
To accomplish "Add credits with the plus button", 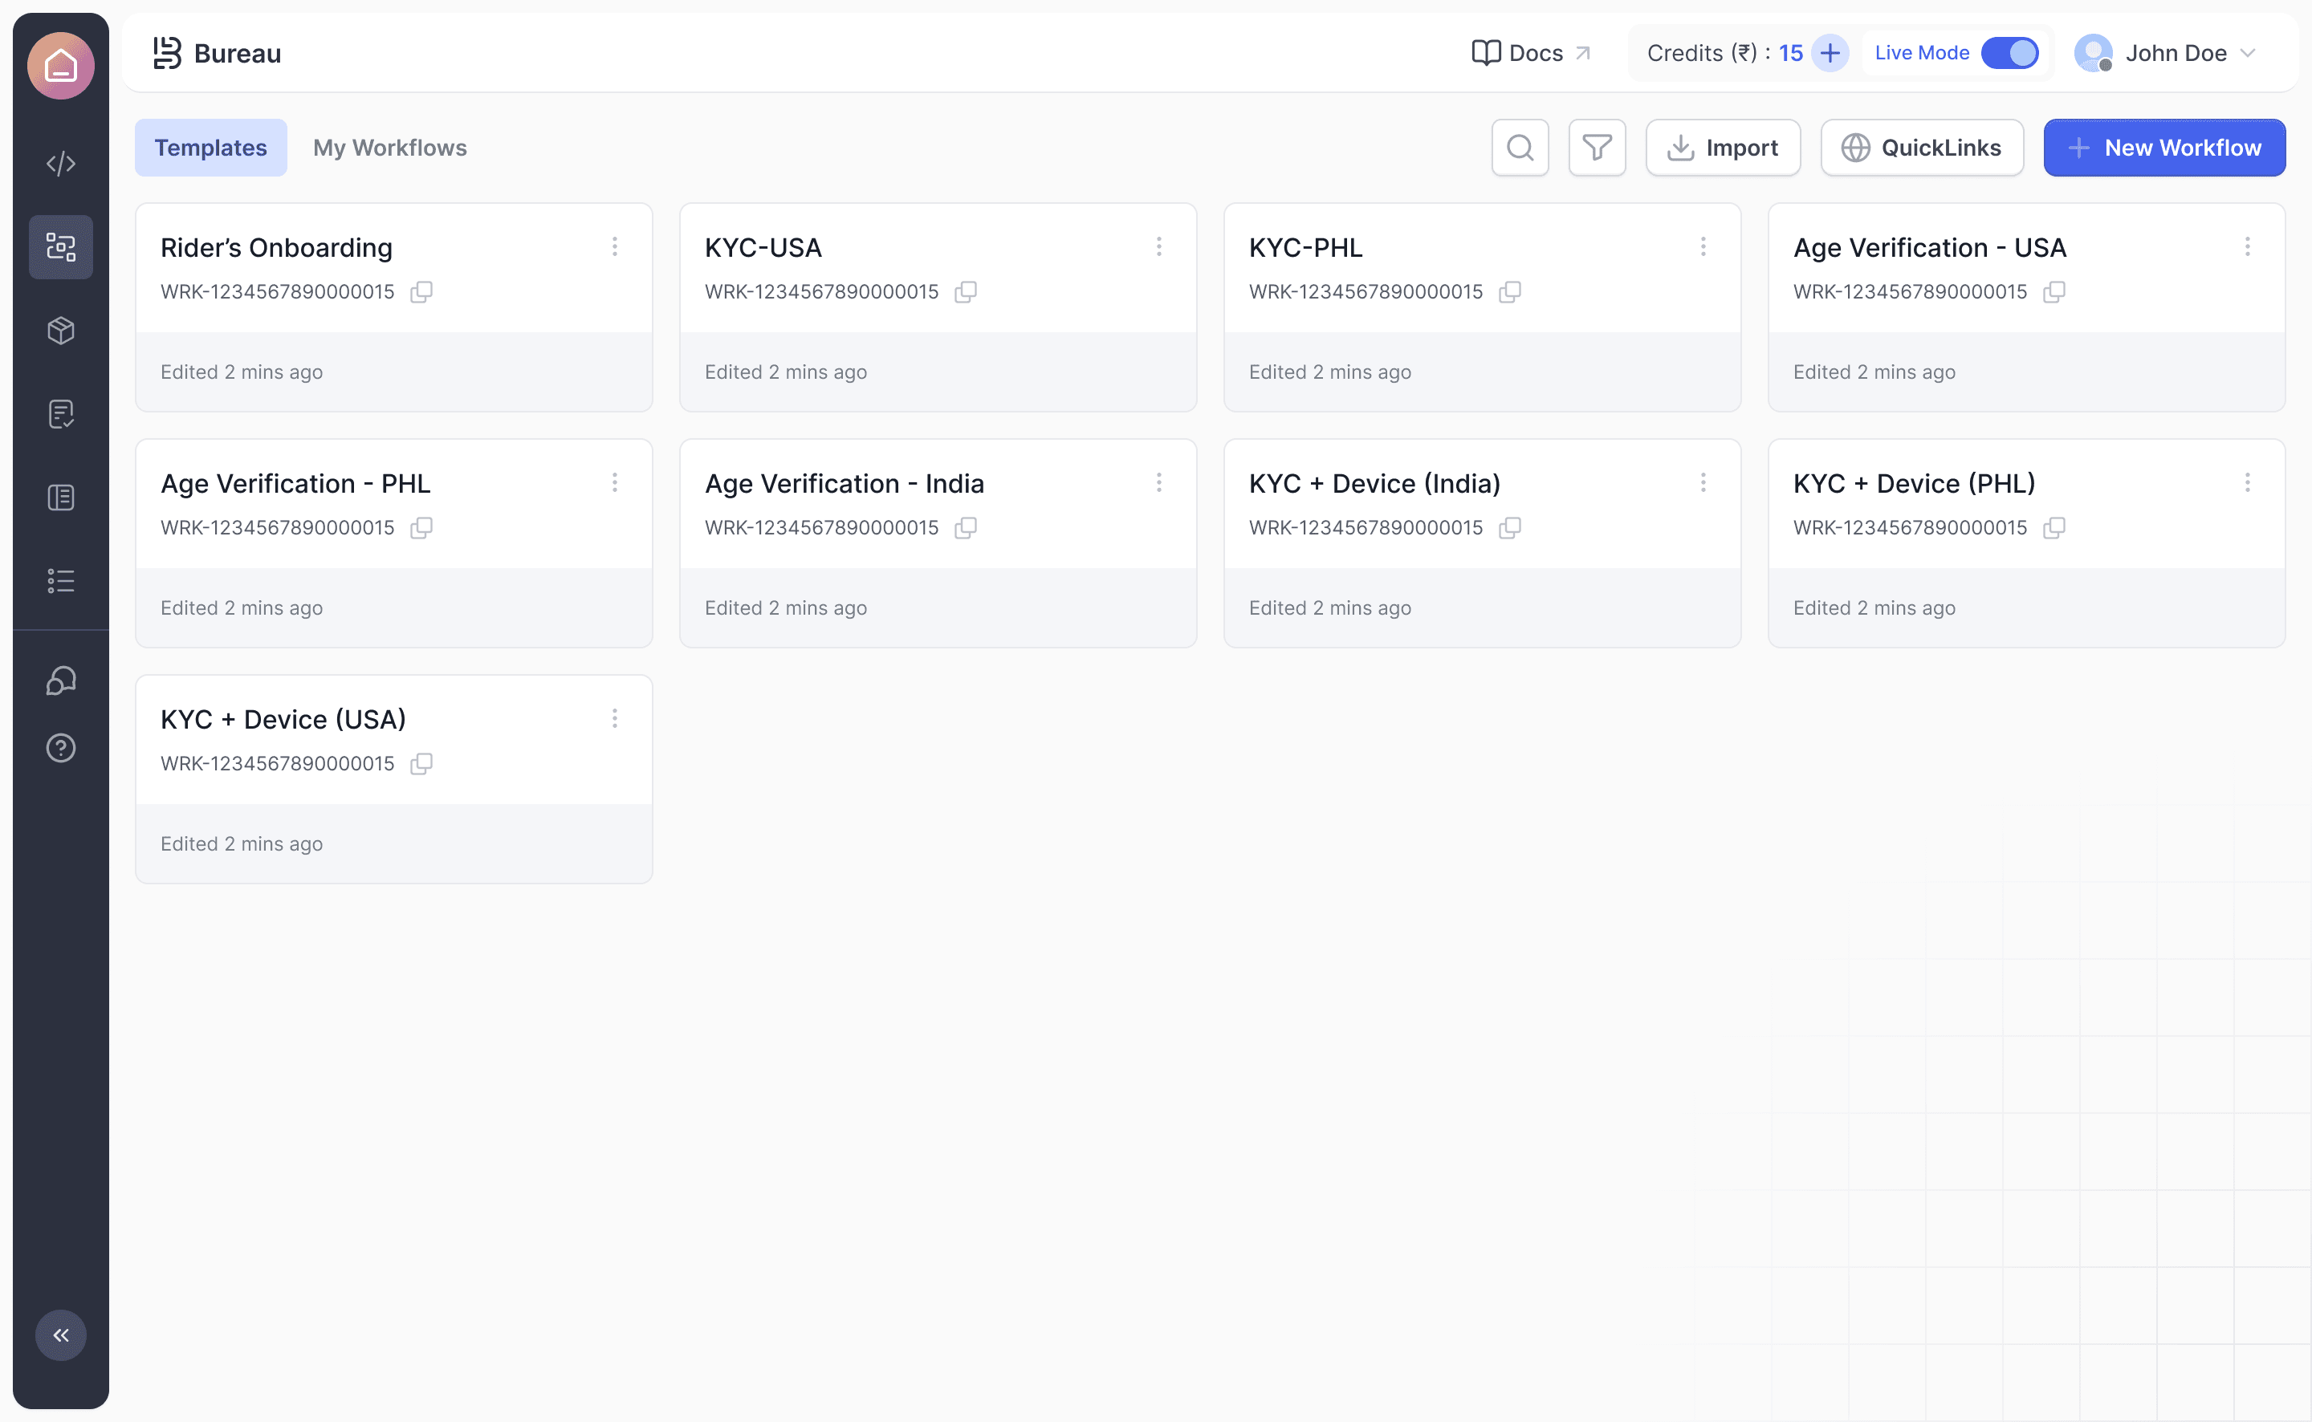I will click(1830, 53).
